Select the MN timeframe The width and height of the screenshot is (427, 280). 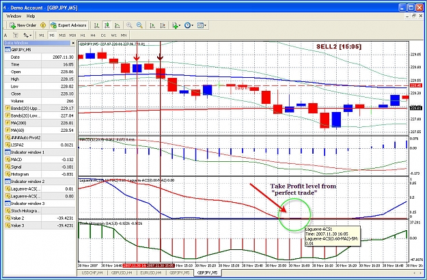click(x=124, y=36)
